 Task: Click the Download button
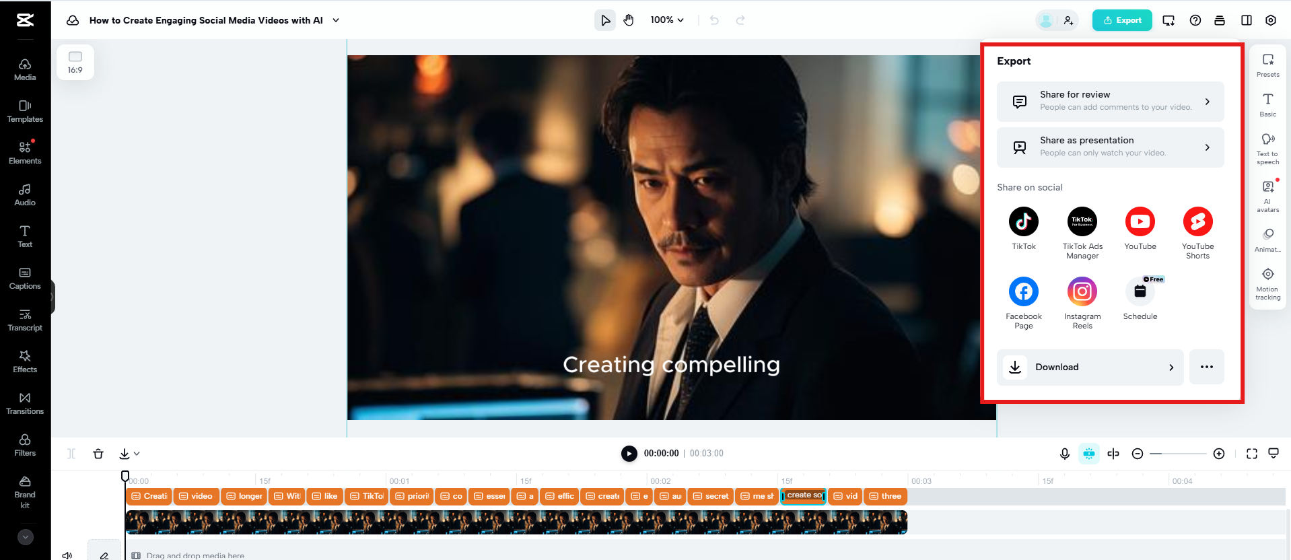[1090, 367]
